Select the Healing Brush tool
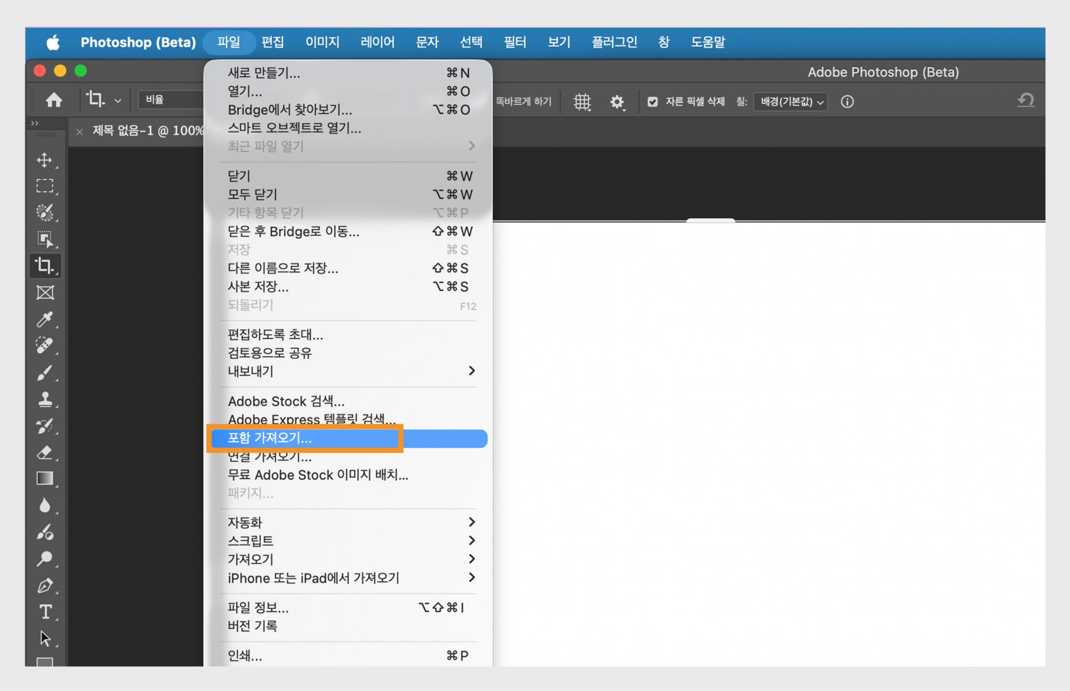This screenshot has height=691, width=1070. (46, 345)
